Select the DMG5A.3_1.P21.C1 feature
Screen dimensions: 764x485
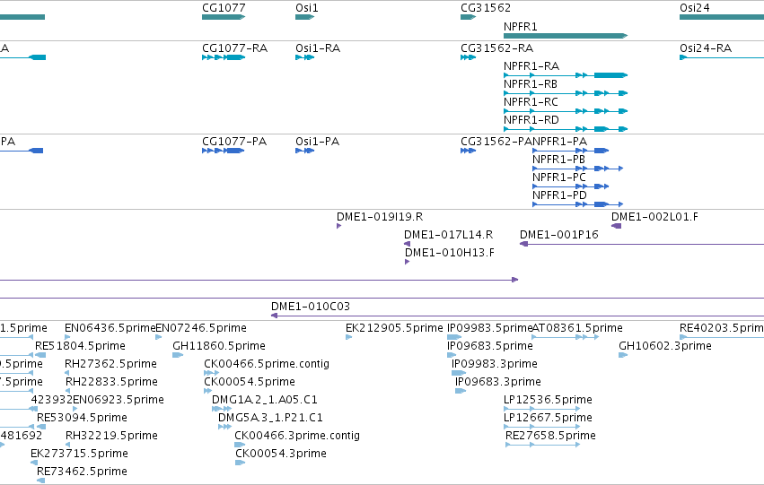[224, 427]
